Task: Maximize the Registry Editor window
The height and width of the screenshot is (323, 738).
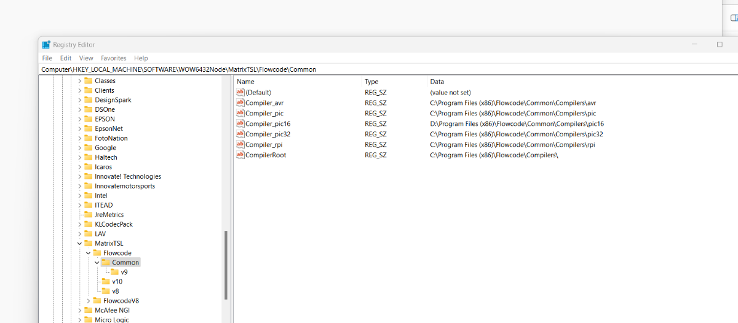Action: pyautogui.click(x=720, y=44)
